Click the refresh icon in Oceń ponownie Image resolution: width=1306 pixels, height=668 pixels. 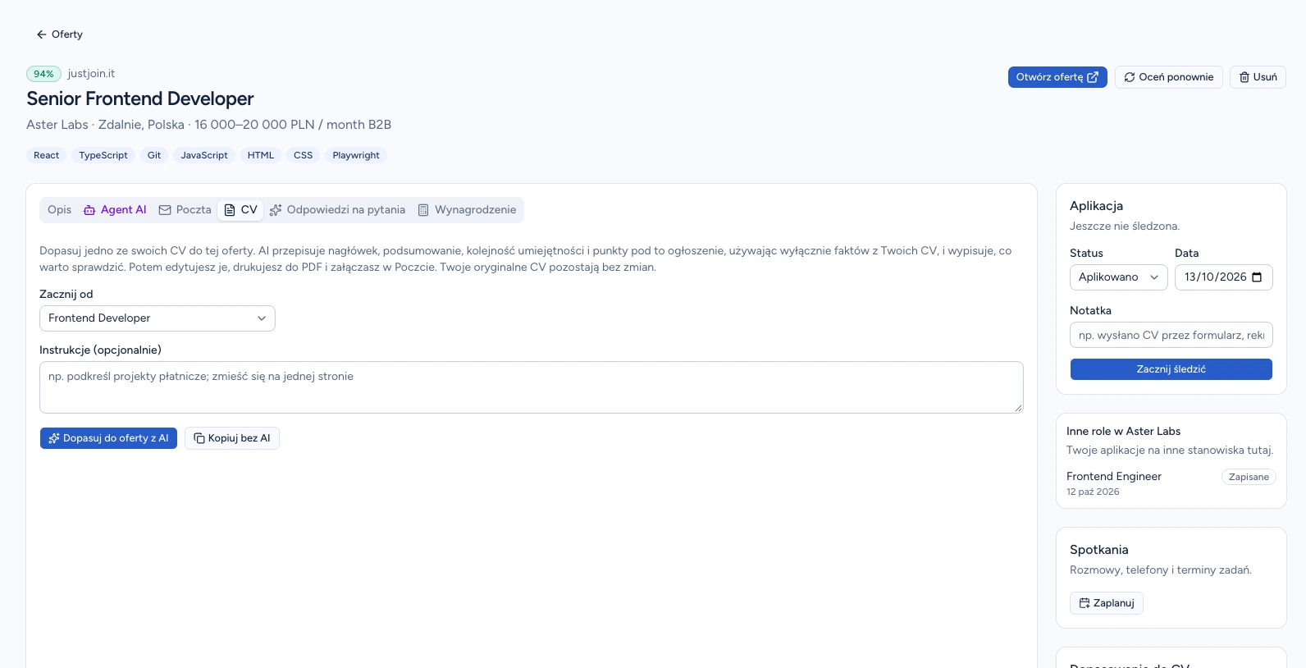1130,77
